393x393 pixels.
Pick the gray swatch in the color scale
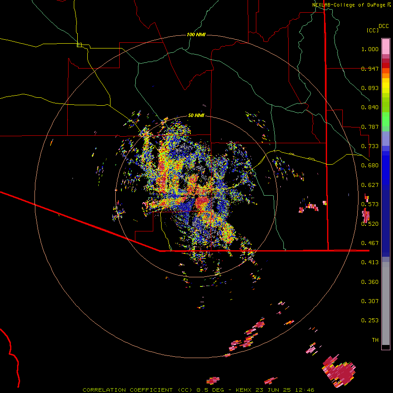386,303
